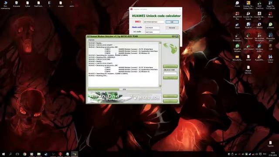Open File Explorer on the taskbar
The image size is (279, 157).
coord(39,154)
